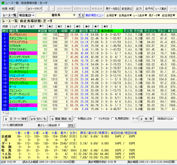This screenshot has height=165, width=177.
Task: Select the シェア tab
Action: pos(14,27)
